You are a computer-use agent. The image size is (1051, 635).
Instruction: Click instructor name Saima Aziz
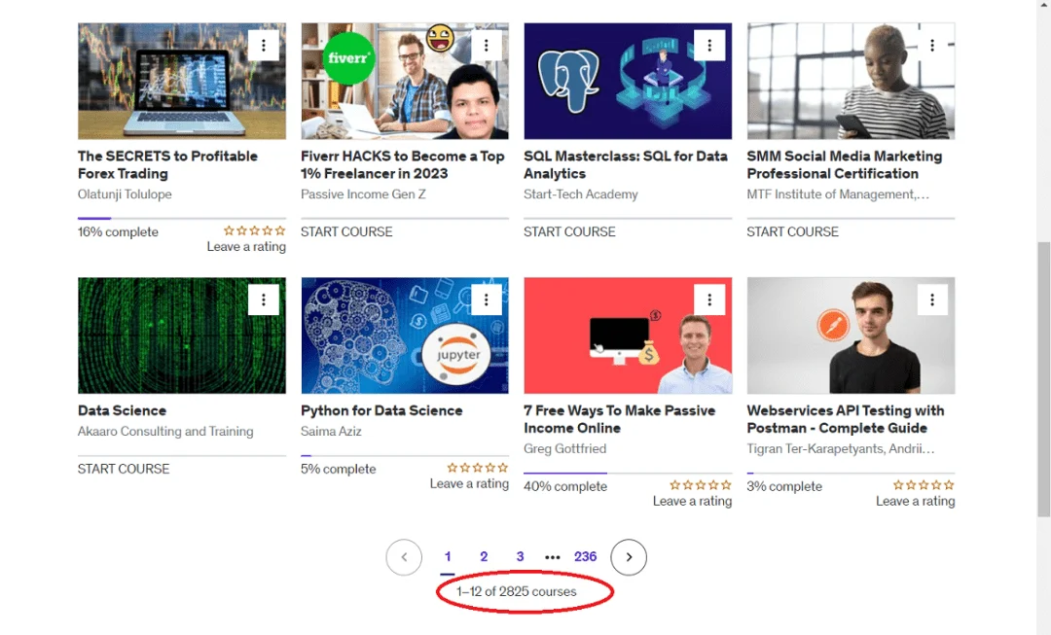331,432
